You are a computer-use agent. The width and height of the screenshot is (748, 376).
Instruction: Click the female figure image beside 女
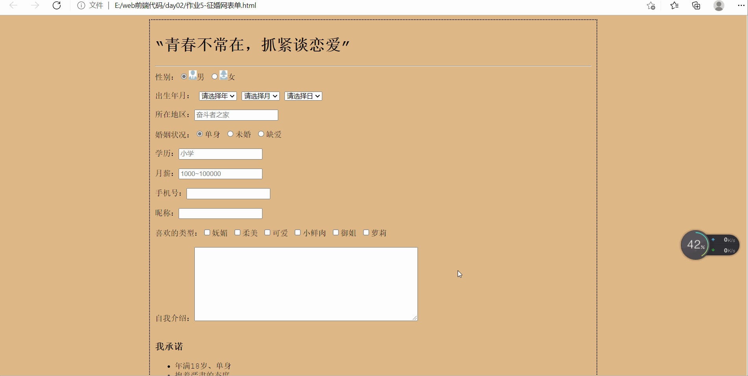(x=223, y=75)
